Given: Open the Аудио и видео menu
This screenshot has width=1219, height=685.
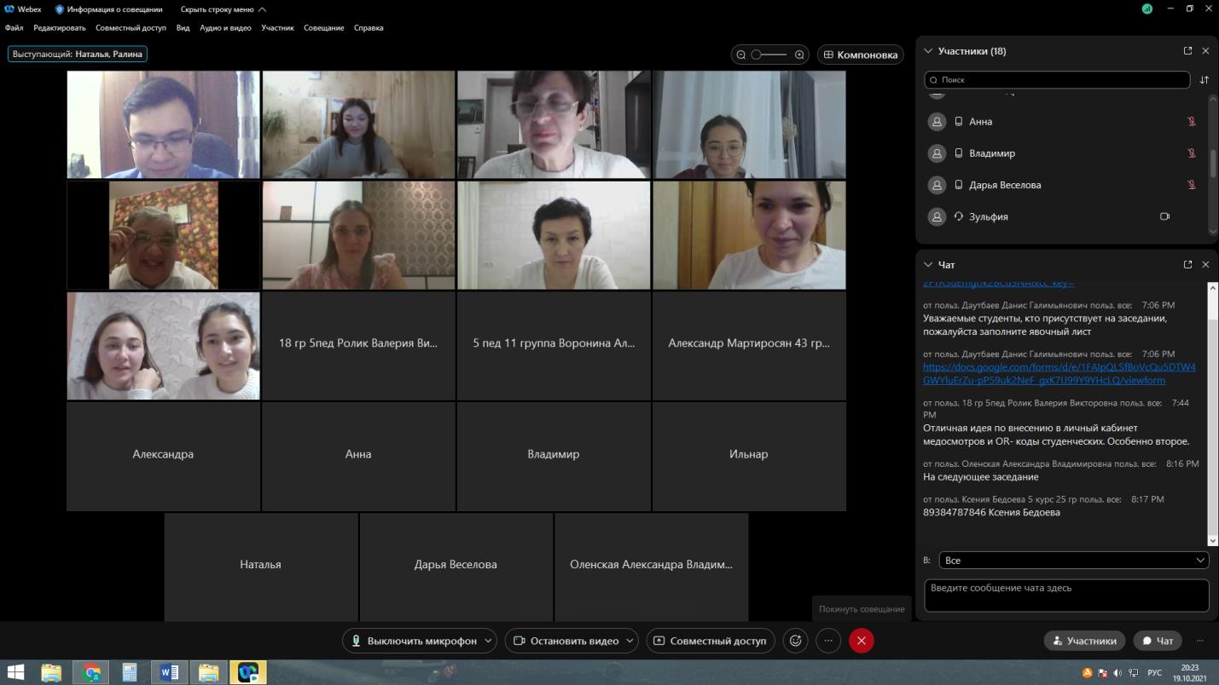Looking at the screenshot, I should pos(225,28).
